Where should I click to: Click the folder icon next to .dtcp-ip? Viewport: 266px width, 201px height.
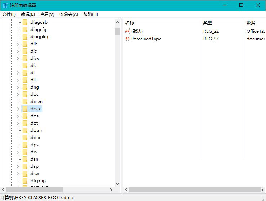click(x=25, y=181)
